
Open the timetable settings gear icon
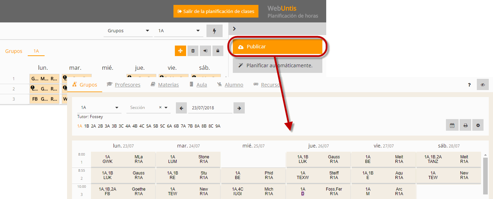(478, 125)
